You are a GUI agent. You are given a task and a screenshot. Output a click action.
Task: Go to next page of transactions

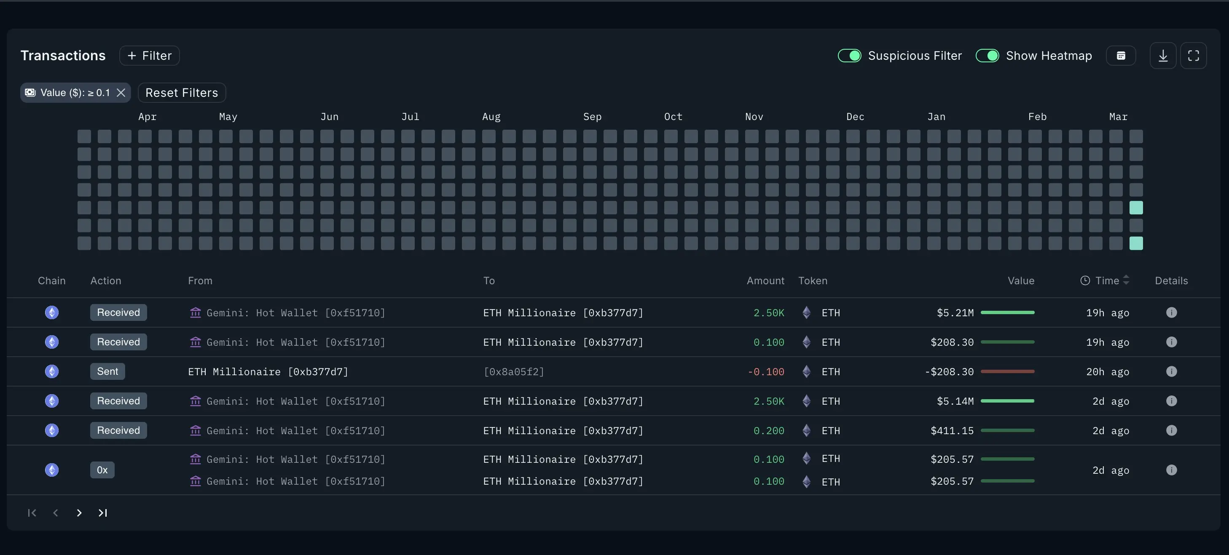[79, 513]
